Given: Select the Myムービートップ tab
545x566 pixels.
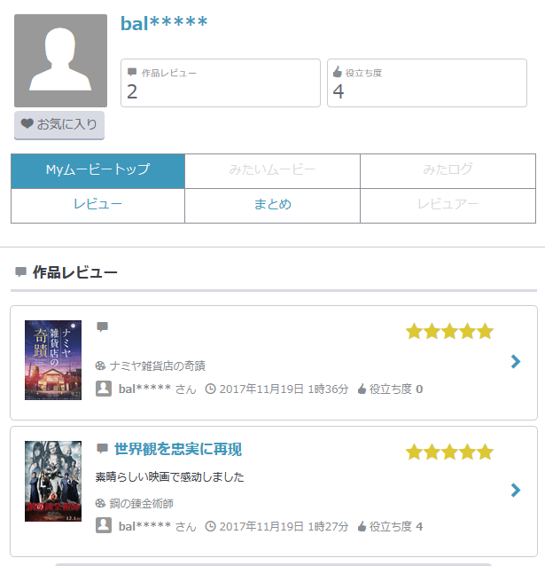Looking at the screenshot, I should click(97, 171).
